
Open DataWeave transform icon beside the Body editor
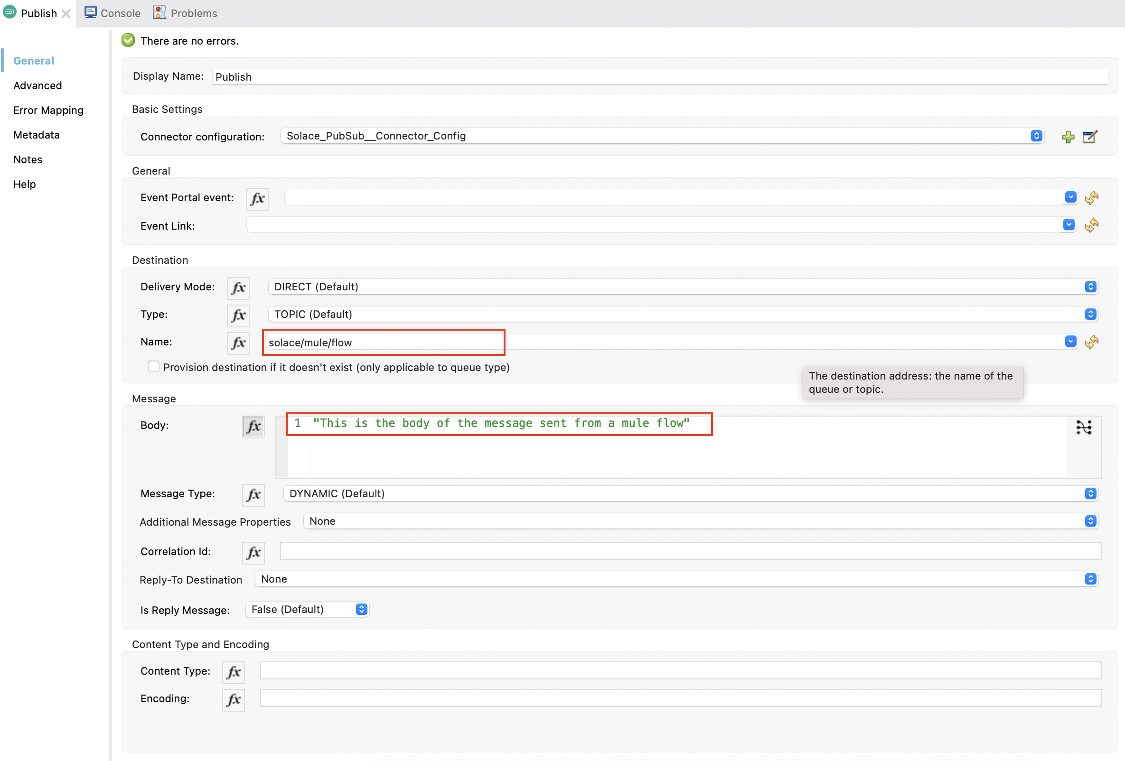tap(1084, 427)
